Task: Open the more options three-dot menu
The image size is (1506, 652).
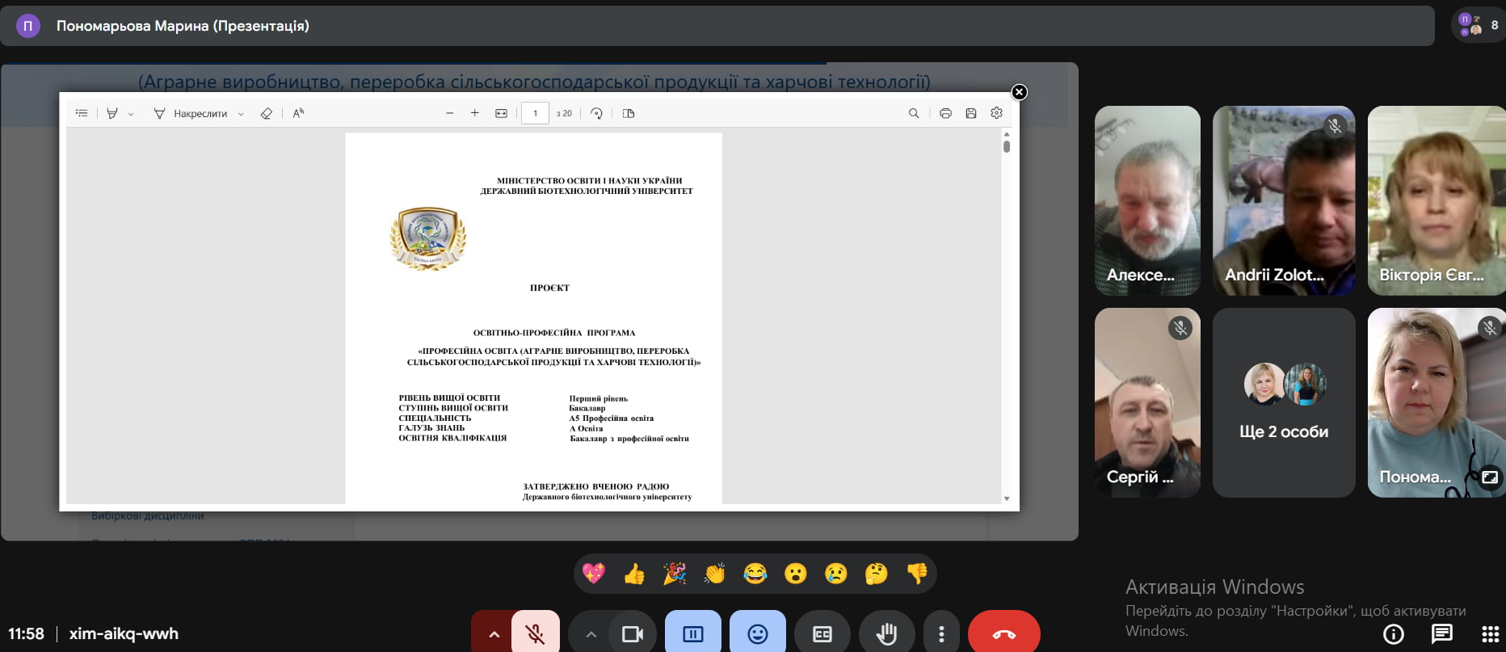Action: (x=941, y=634)
